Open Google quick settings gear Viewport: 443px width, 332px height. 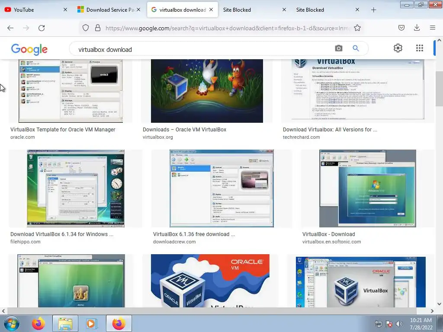click(x=398, y=48)
